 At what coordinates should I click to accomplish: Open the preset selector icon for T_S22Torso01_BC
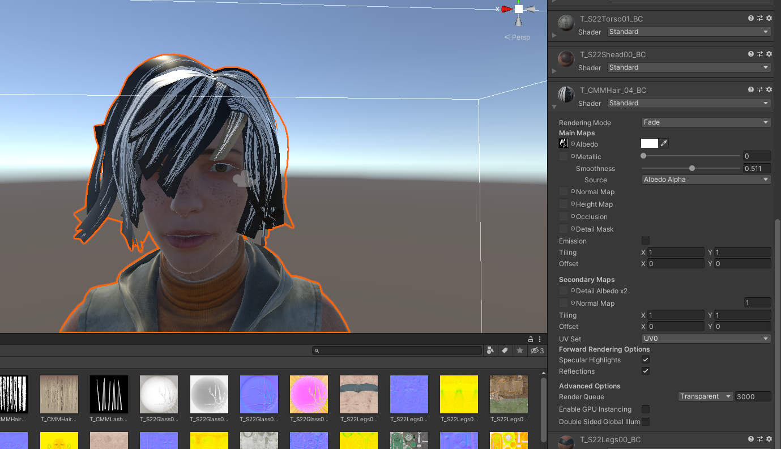click(x=760, y=18)
